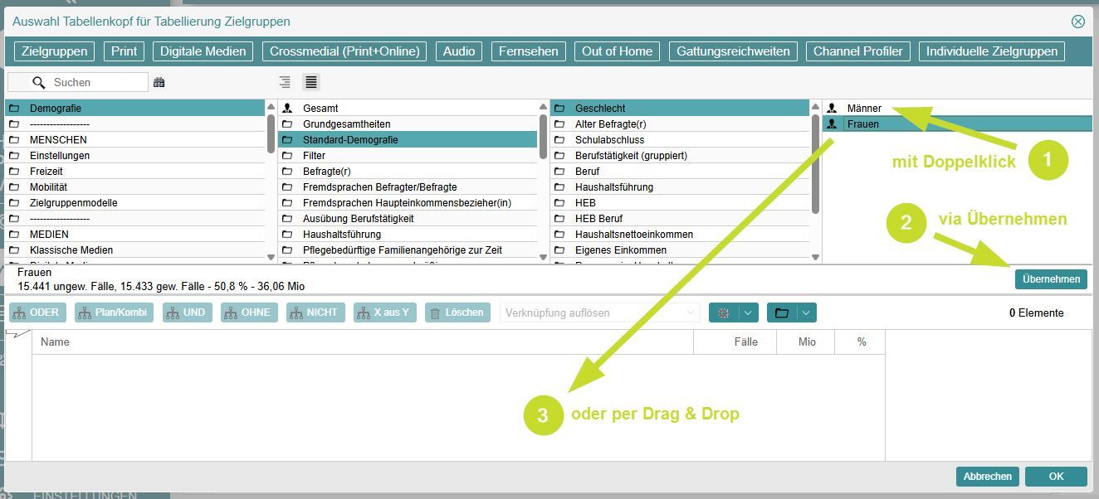Image resolution: width=1099 pixels, height=499 pixels.
Task: Switch to the Fernsehen tab
Action: pos(528,51)
